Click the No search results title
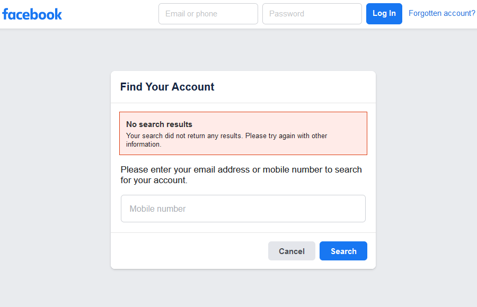477x307 pixels. [x=159, y=124]
